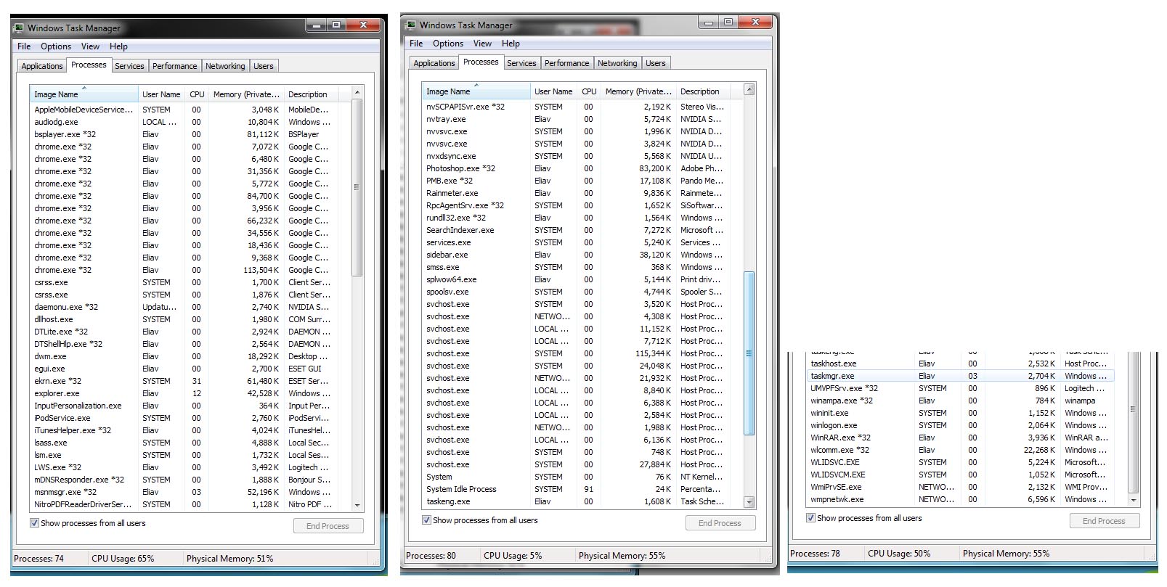The image size is (1167, 587).
Task: Click End Process button in left window
Action: tap(328, 526)
